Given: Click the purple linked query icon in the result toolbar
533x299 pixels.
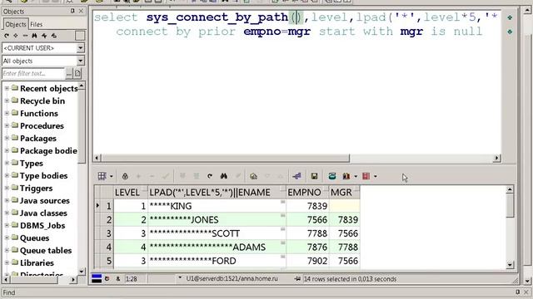Looking at the screenshot, I should (296, 176).
